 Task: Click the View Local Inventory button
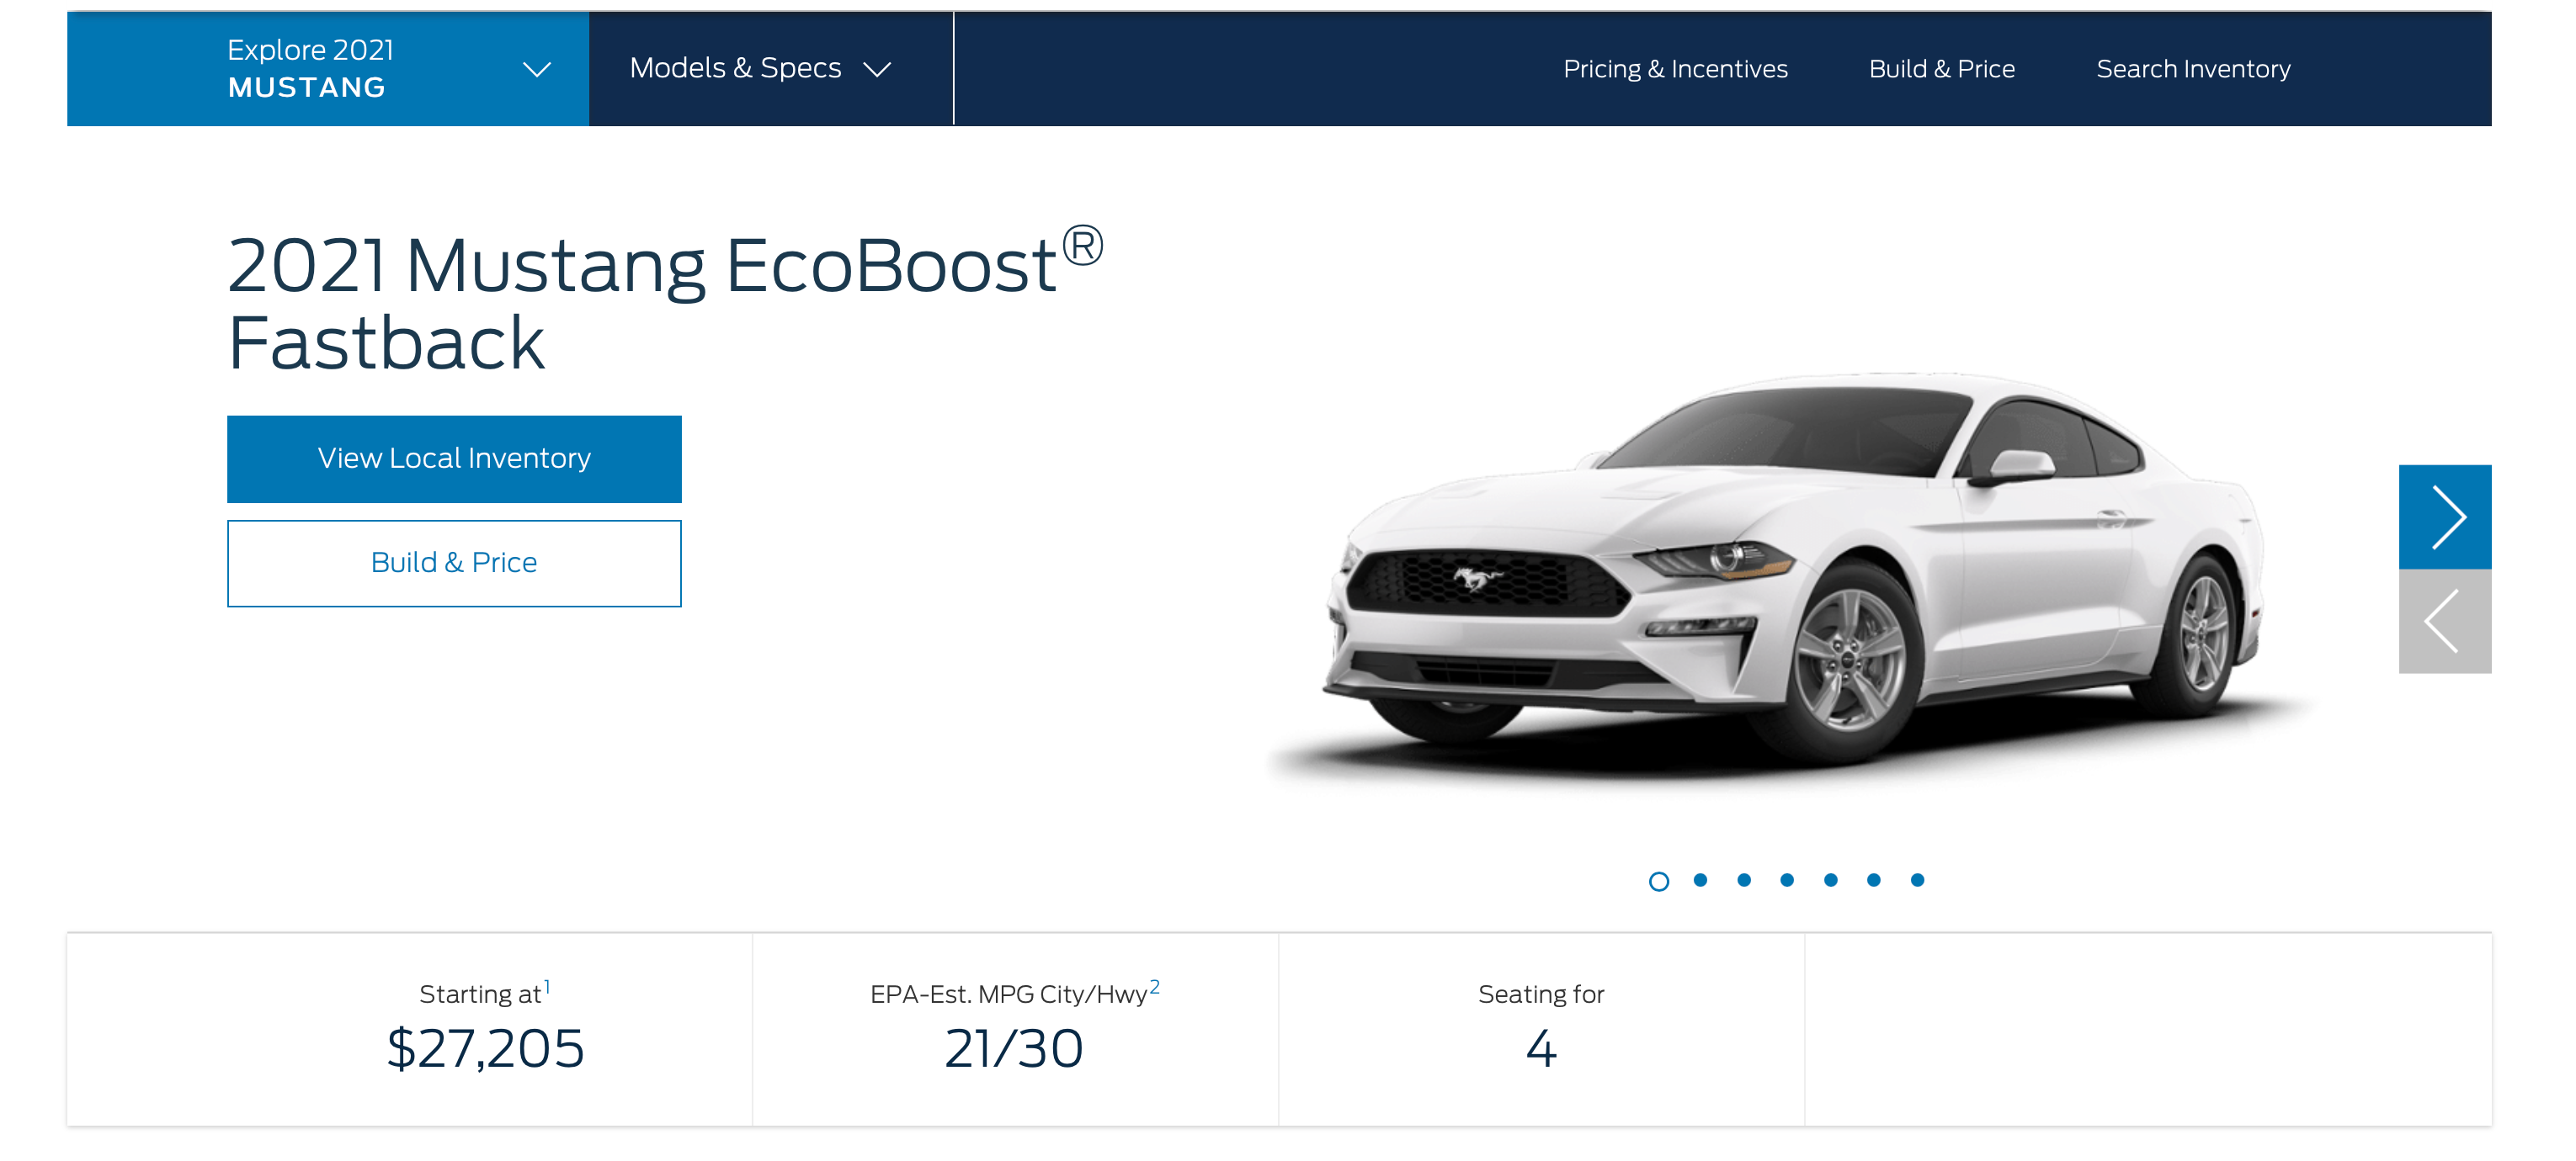click(454, 459)
